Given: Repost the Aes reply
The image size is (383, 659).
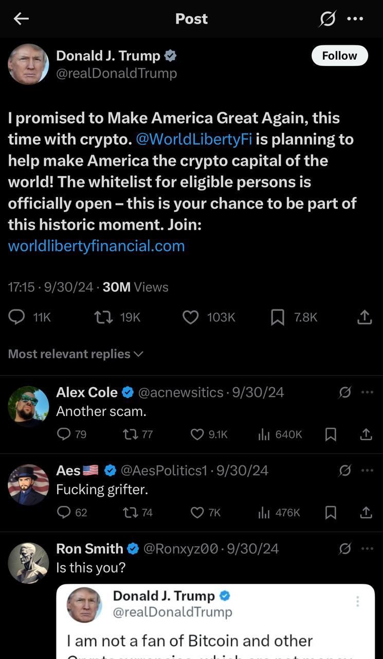Looking at the screenshot, I should (x=130, y=512).
